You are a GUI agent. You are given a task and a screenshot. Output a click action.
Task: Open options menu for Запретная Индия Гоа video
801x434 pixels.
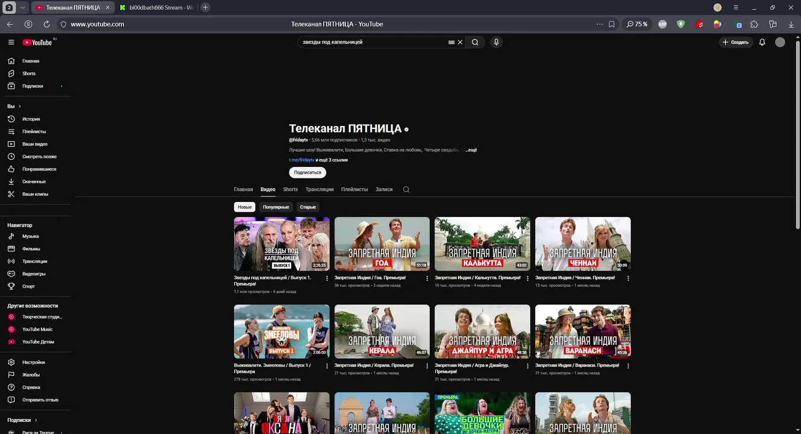(427, 278)
